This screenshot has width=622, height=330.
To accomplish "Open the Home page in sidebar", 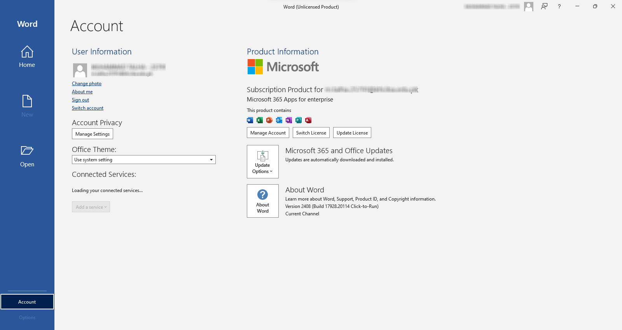I will coord(27,57).
